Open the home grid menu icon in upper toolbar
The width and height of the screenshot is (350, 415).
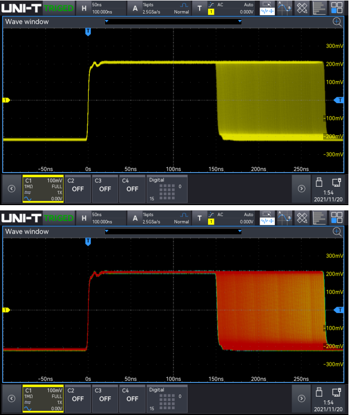point(336,7)
